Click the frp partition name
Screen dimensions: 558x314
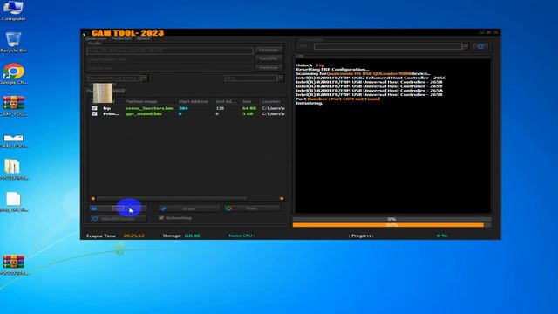[x=106, y=108]
